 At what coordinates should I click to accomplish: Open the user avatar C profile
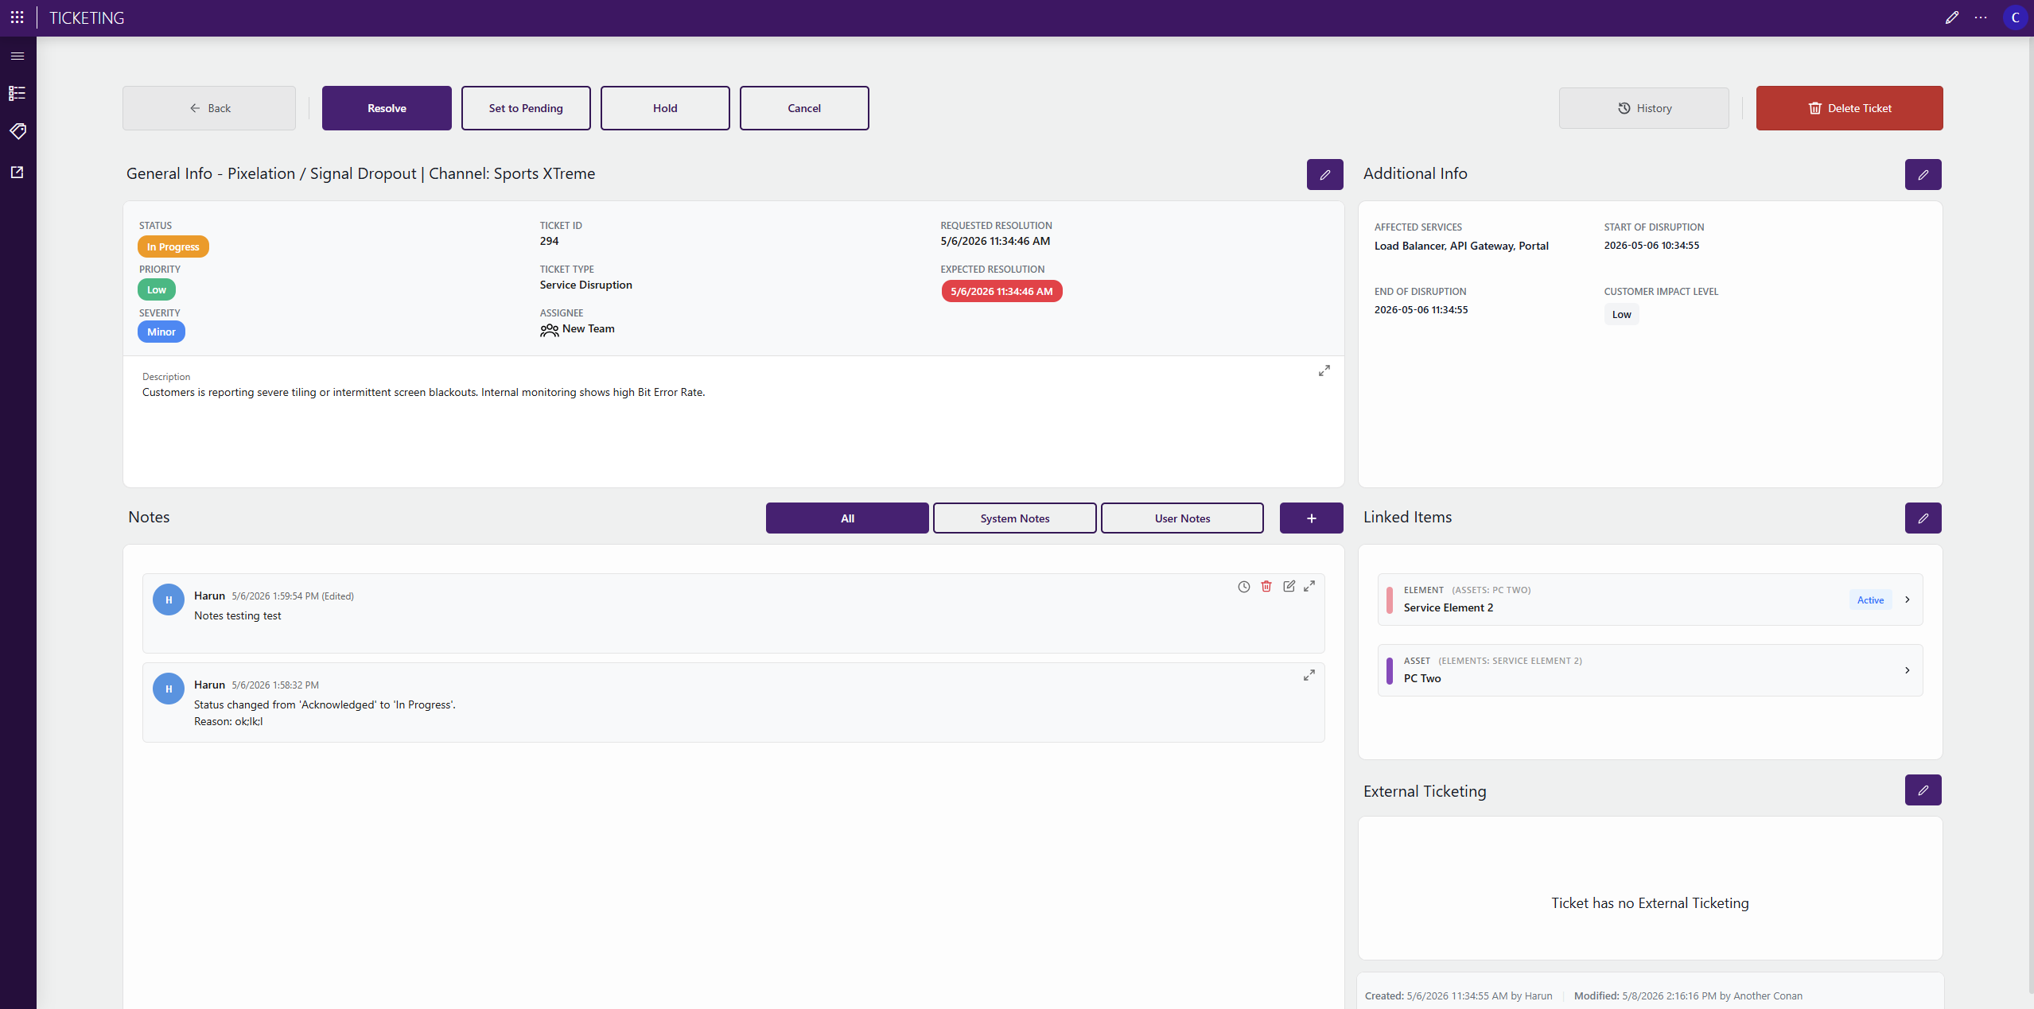click(2015, 17)
